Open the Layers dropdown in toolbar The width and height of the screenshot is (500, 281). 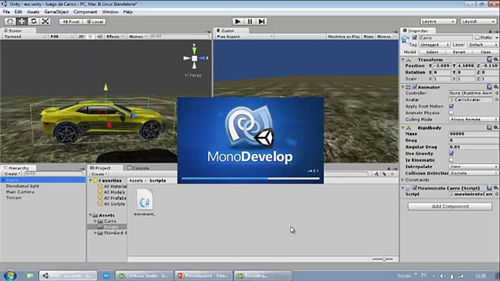click(x=438, y=21)
